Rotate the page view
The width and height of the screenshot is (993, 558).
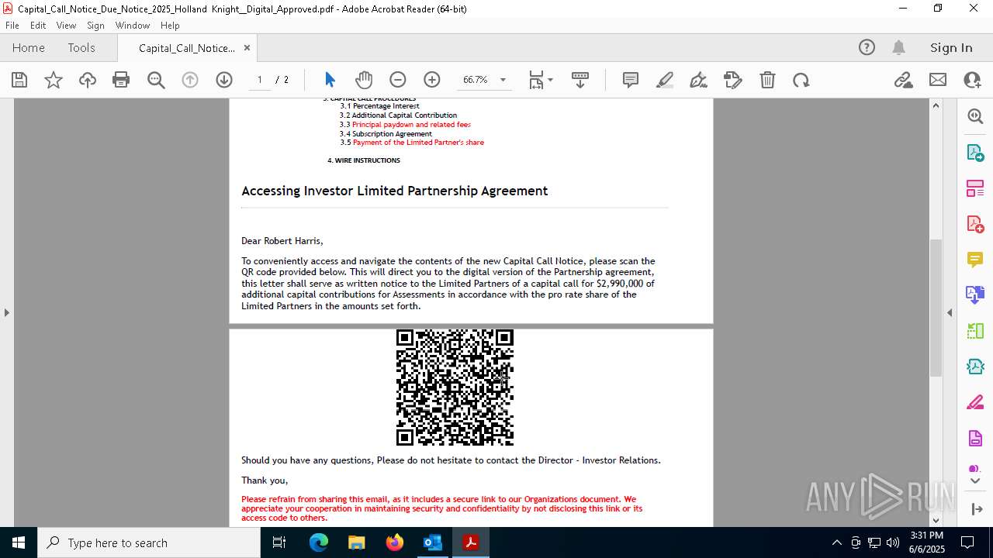pyautogui.click(x=801, y=80)
